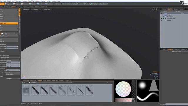
Task: Click the browser up-folder icon
Action: coord(27,82)
